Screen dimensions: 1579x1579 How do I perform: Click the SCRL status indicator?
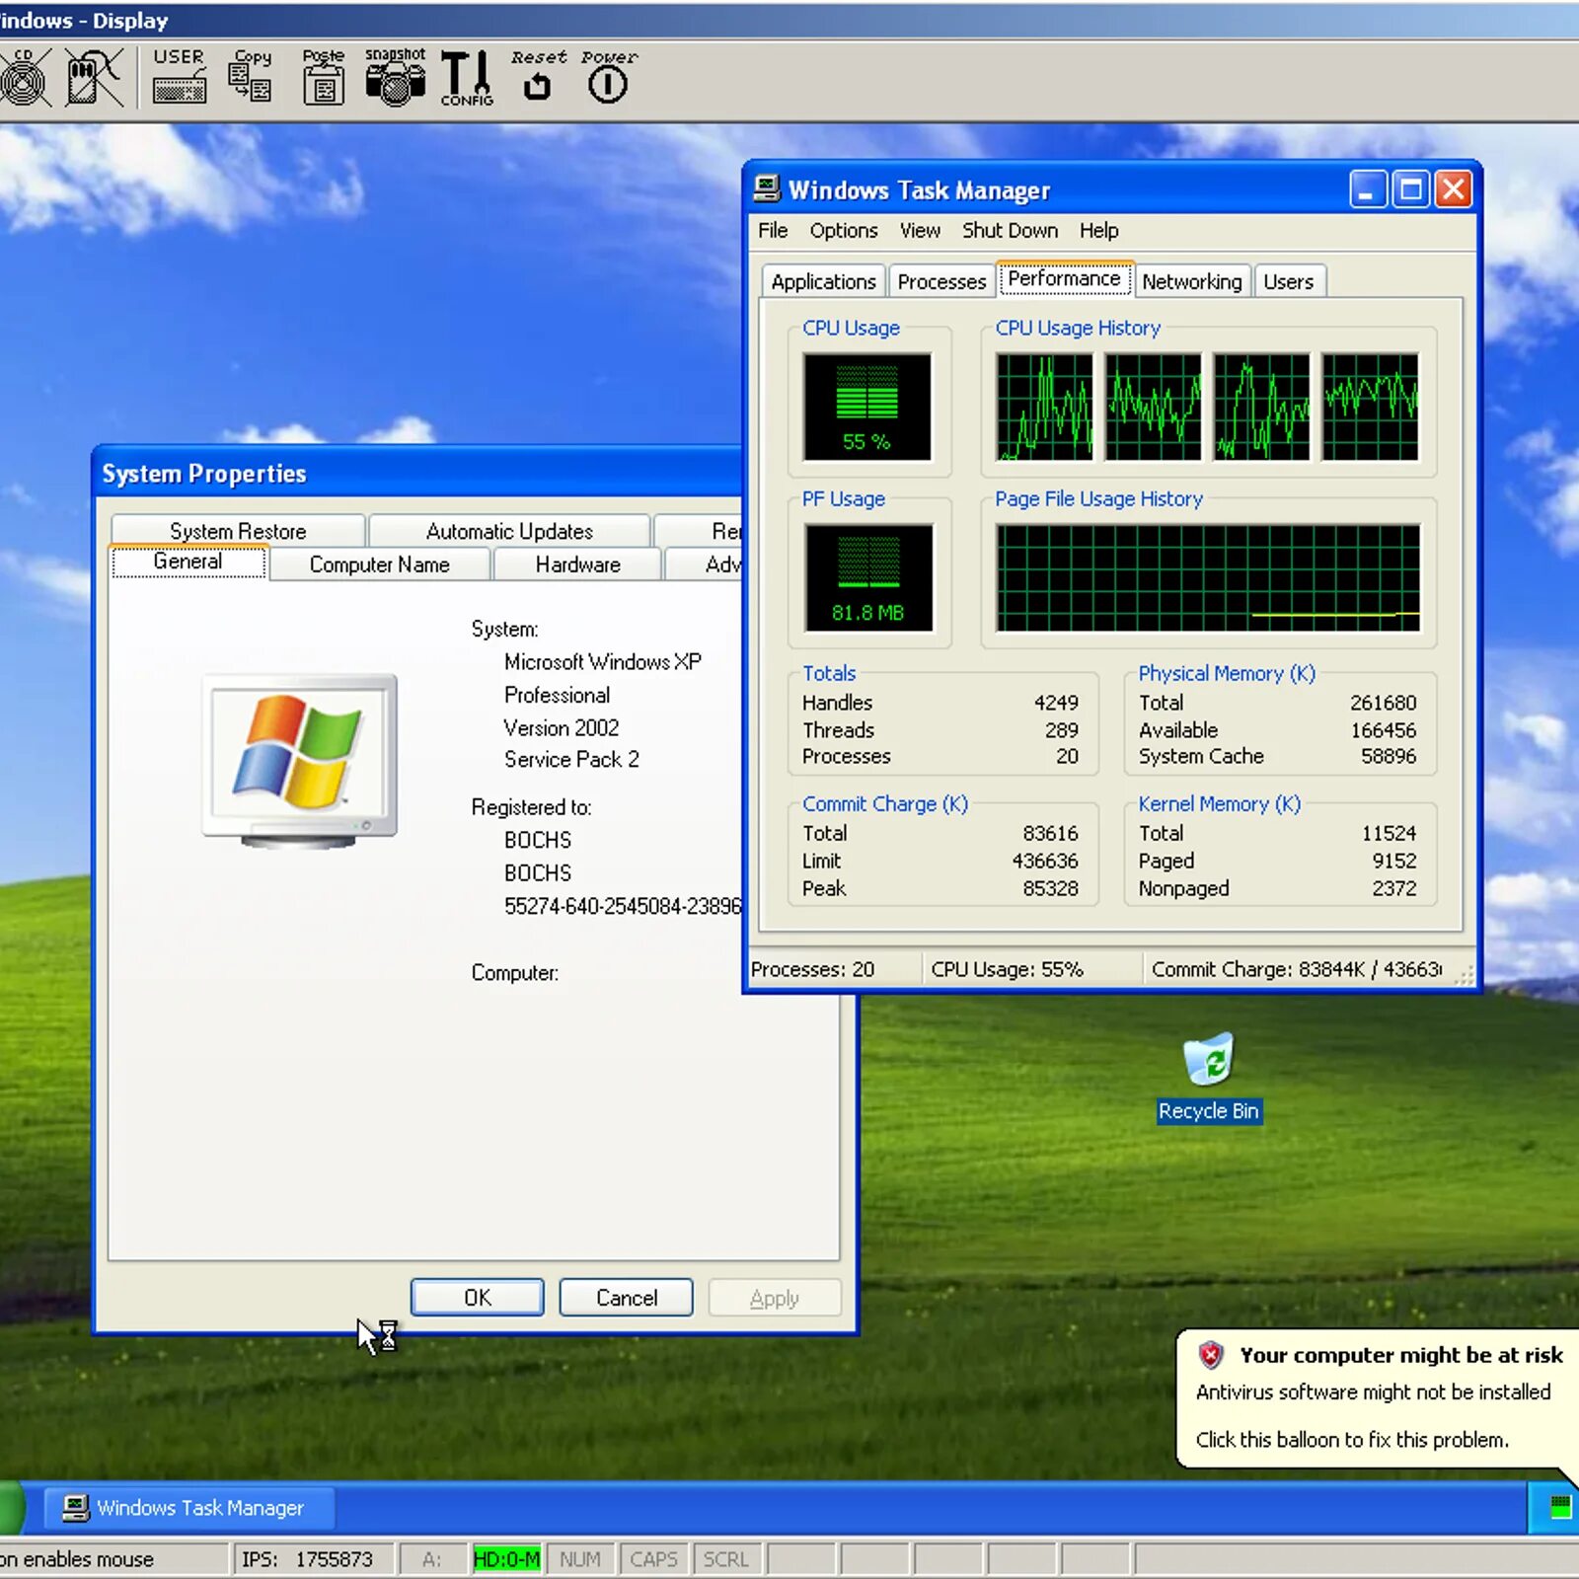(x=726, y=1559)
